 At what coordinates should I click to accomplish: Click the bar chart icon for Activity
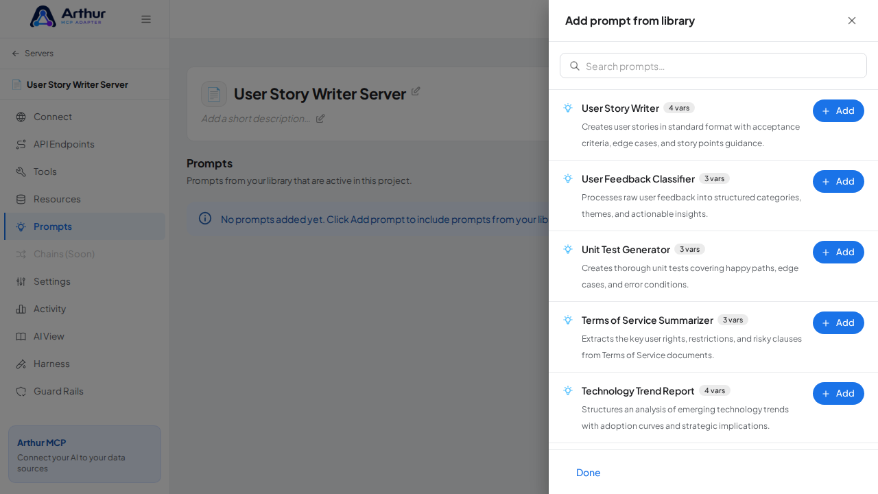pyautogui.click(x=21, y=309)
